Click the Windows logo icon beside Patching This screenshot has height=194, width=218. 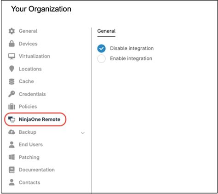point(11,157)
